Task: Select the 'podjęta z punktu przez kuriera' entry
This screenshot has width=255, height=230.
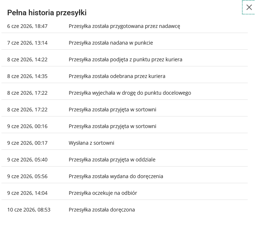Action: pos(126,60)
